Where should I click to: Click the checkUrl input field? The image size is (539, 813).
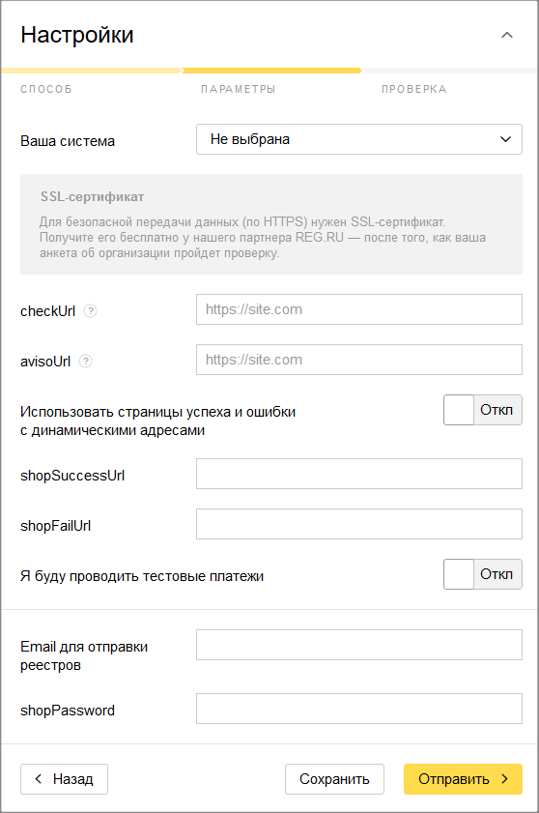click(x=359, y=309)
